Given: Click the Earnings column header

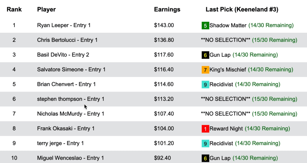Looking at the screenshot, I should pyautogui.click(x=167, y=9).
